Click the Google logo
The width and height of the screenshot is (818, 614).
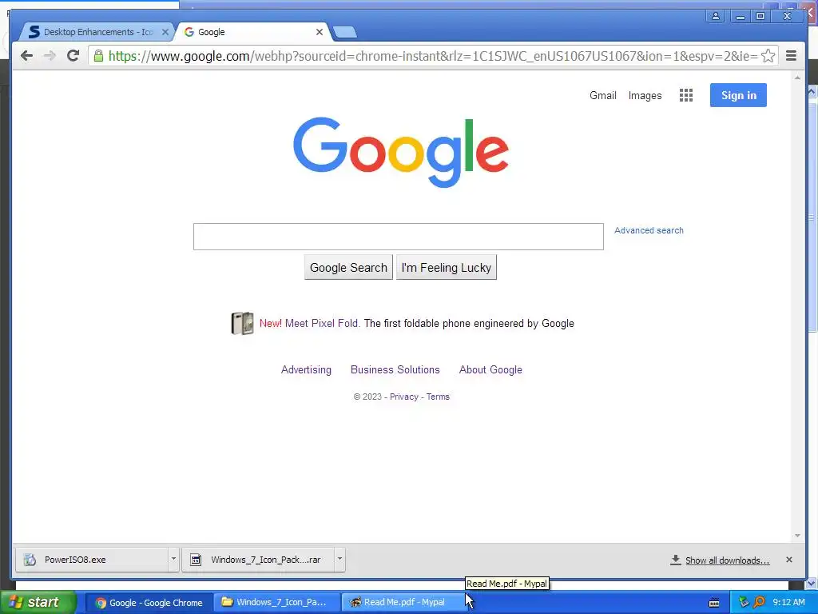pos(401,152)
